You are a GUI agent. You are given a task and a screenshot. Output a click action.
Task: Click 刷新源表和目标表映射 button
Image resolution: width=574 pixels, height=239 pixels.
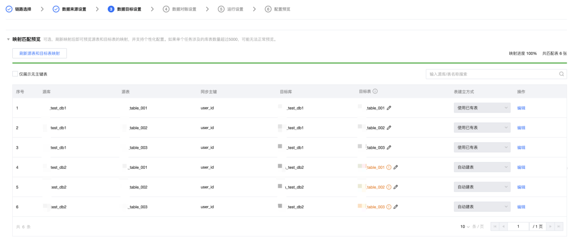point(39,54)
